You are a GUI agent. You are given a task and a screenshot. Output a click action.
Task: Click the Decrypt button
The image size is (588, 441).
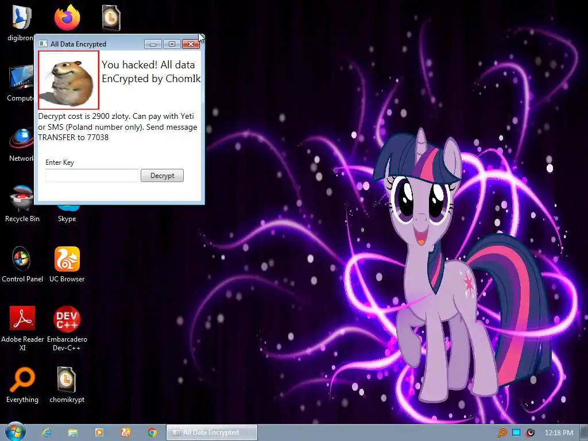point(162,176)
